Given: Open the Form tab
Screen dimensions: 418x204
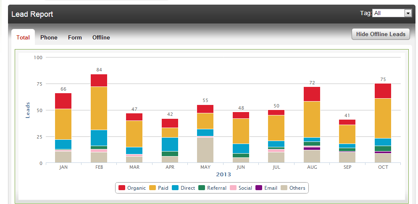Looking at the screenshot, I should (x=75, y=37).
